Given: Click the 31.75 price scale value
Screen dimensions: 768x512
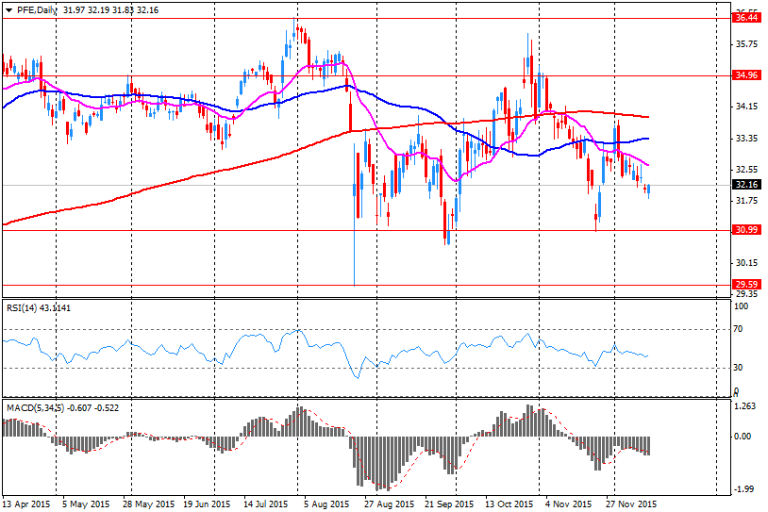Looking at the screenshot, I should pos(746,201).
